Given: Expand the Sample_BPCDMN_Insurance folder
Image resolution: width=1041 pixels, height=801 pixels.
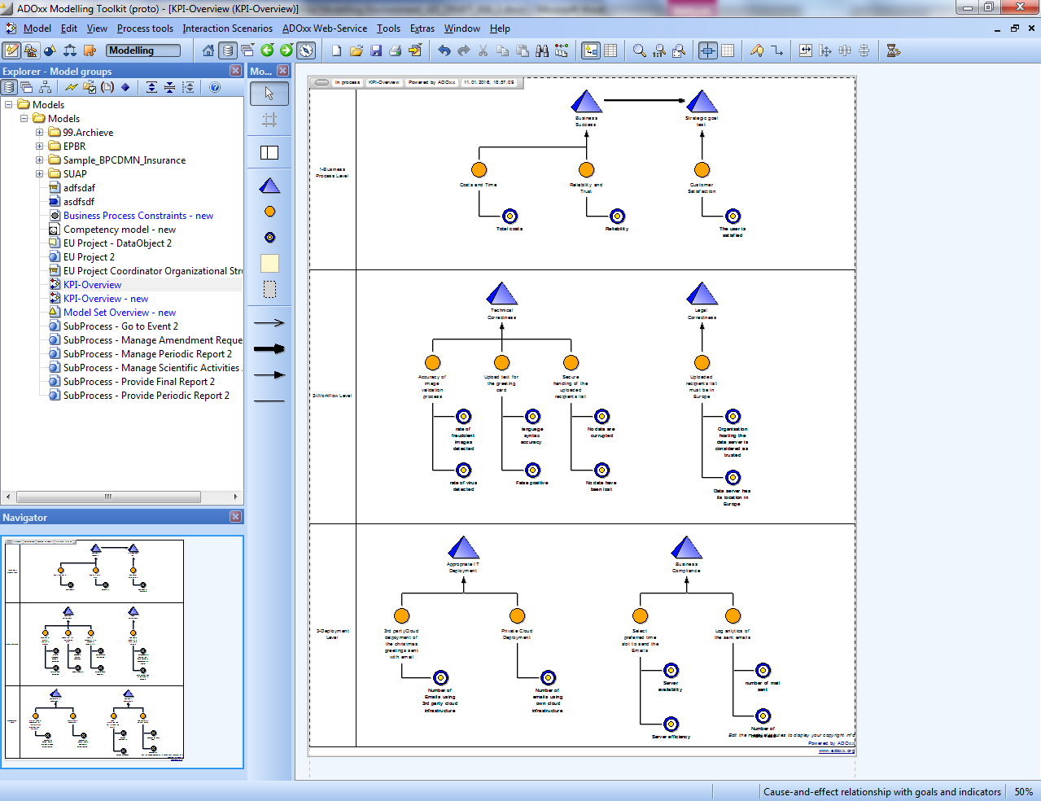Looking at the screenshot, I should pos(39,160).
